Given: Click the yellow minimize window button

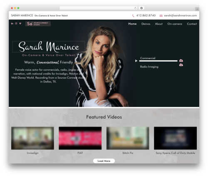Looking at the screenshot, I should (15, 8).
